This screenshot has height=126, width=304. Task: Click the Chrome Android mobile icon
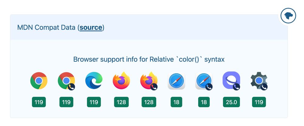pyautogui.click(x=66, y=81)
